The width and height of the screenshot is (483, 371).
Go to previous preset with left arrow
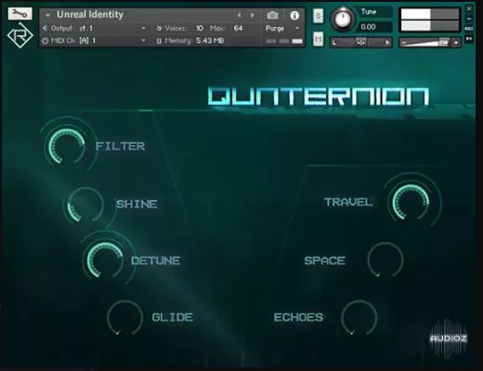coord(239,15)
